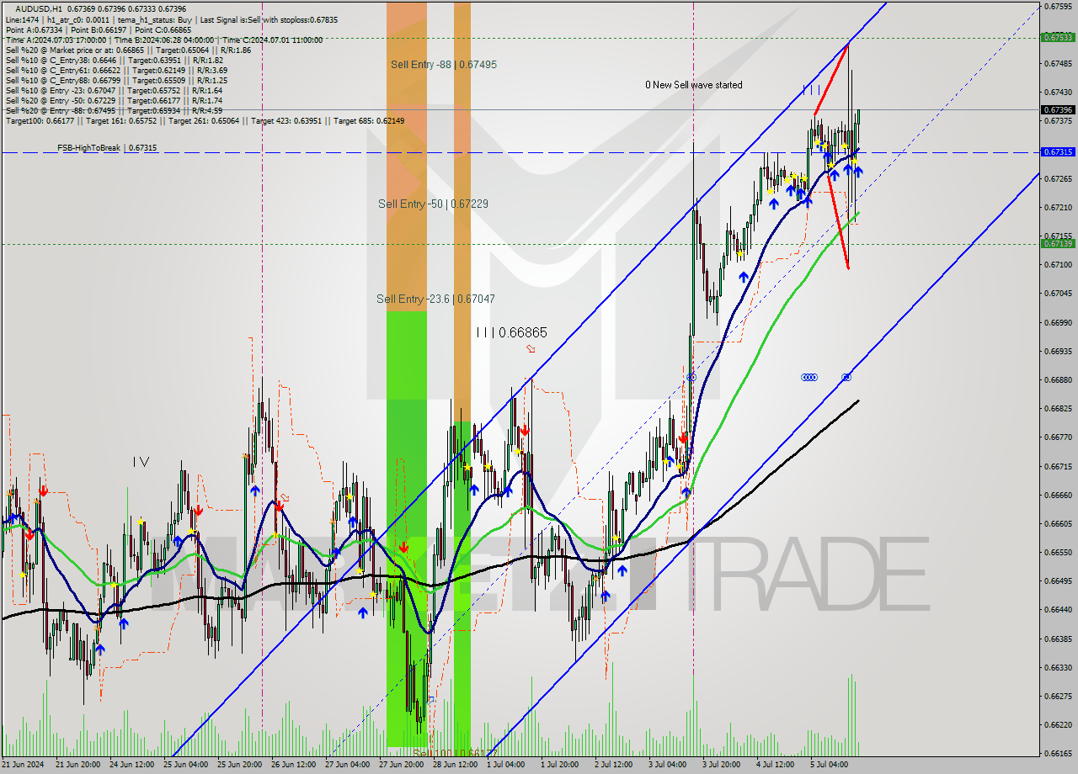
Task: Click the 0.66825 price axis label
Action: click(1058, 408)
